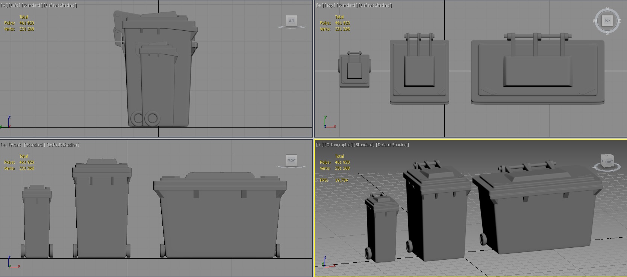Open [Default Shading] menu in Orthographic viewport
627x277 pixels.
(392, 145)
